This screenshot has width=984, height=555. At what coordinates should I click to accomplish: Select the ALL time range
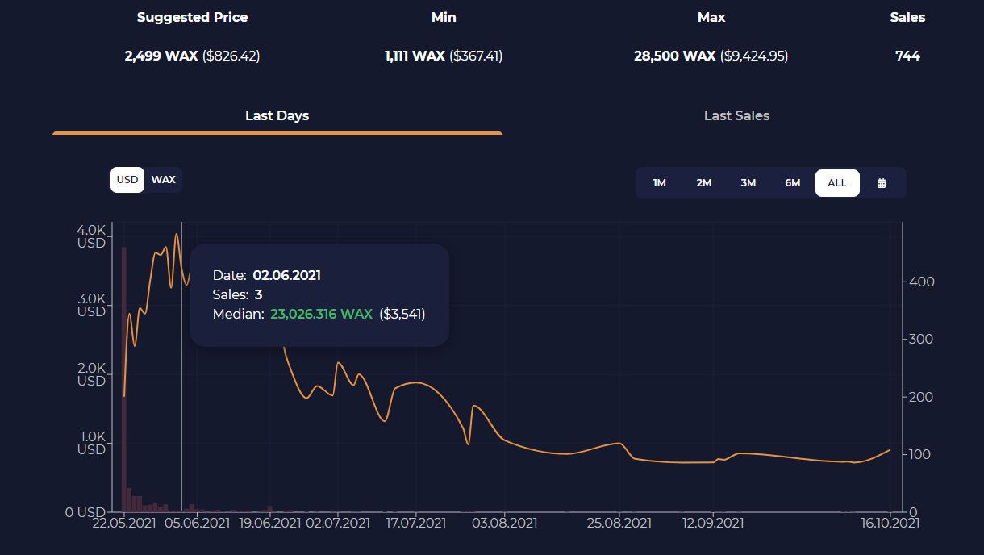[837, 183]
